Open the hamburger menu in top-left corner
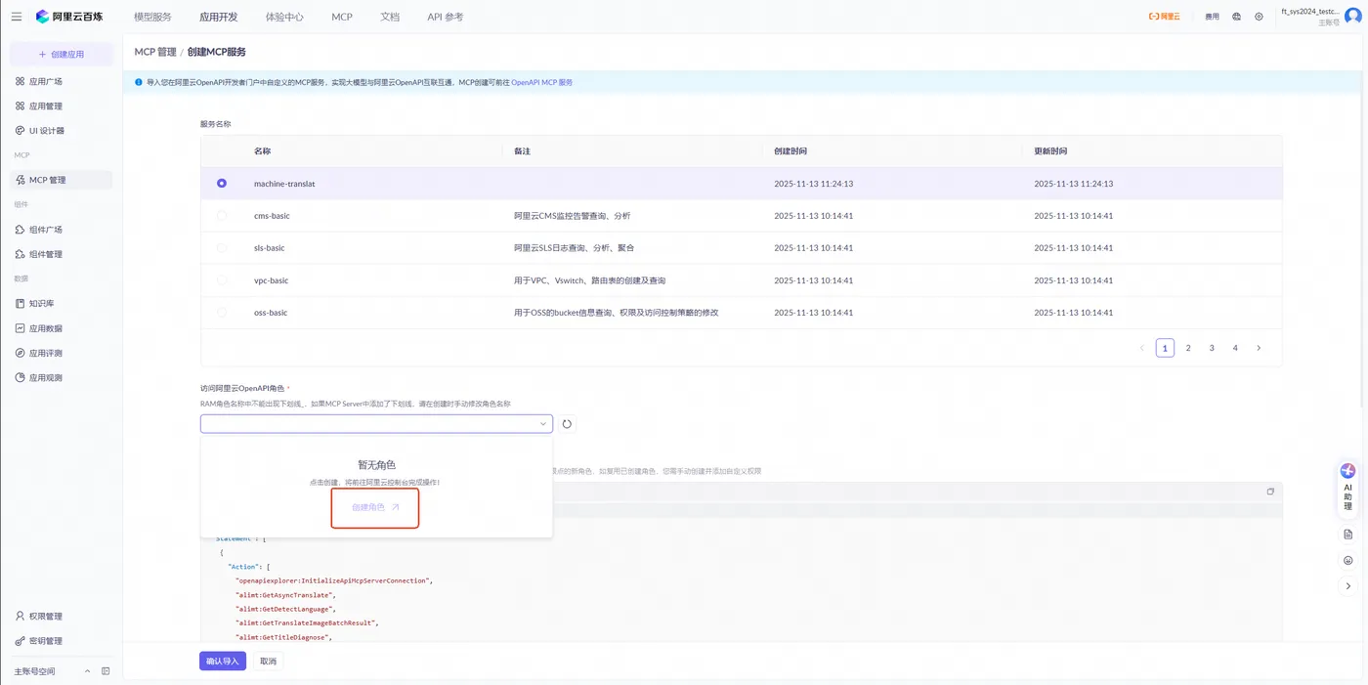Screen dimensions: 1368x685 (x=16, y=17)
